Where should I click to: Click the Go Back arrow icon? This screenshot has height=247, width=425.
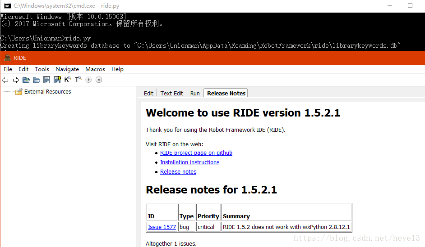(5, 80)
